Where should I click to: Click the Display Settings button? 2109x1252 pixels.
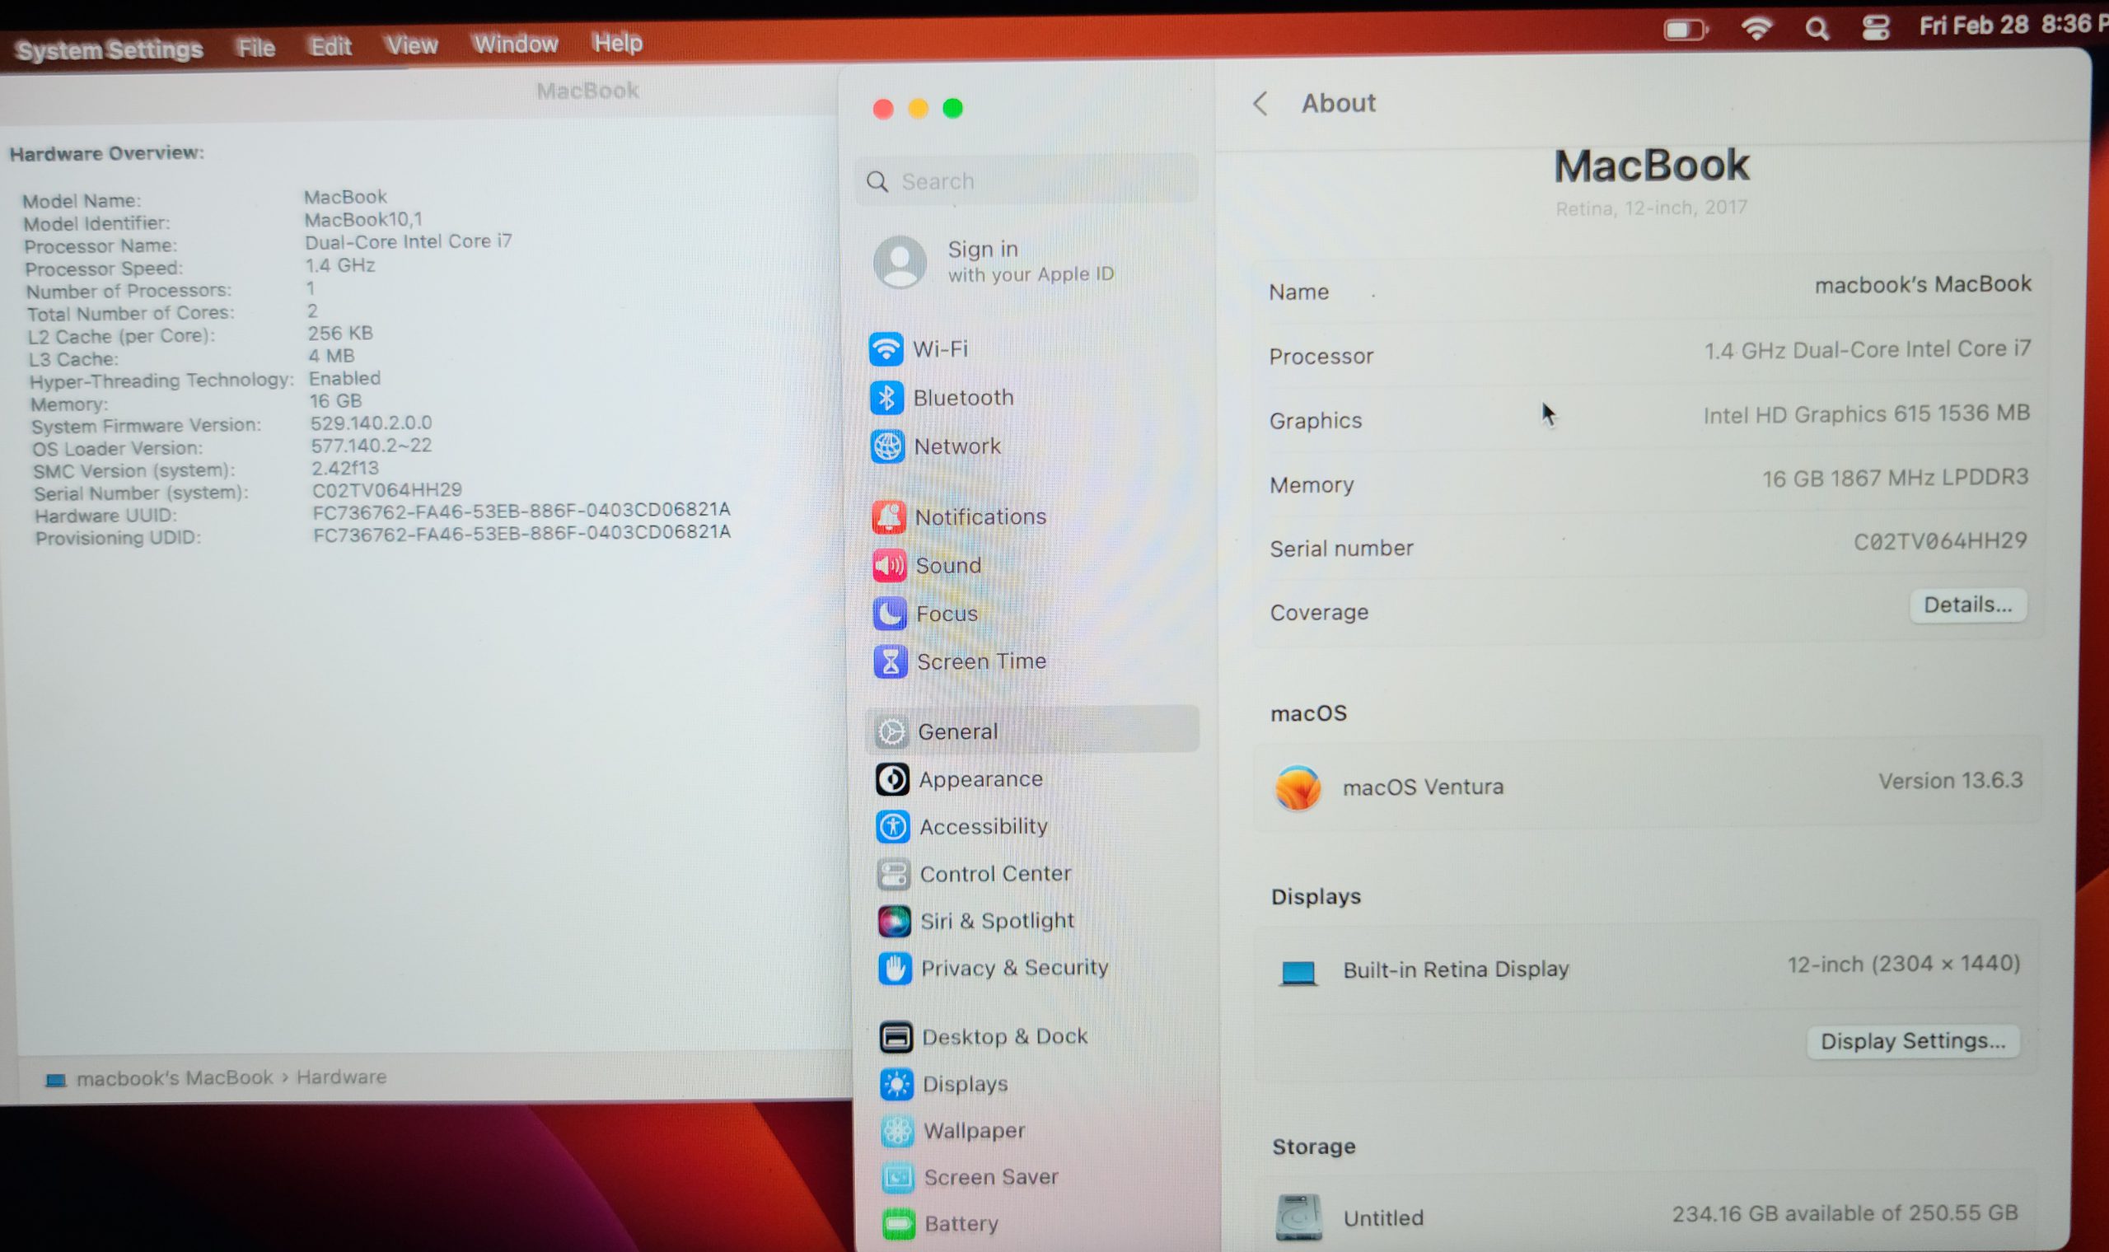pos(1911,1041)
